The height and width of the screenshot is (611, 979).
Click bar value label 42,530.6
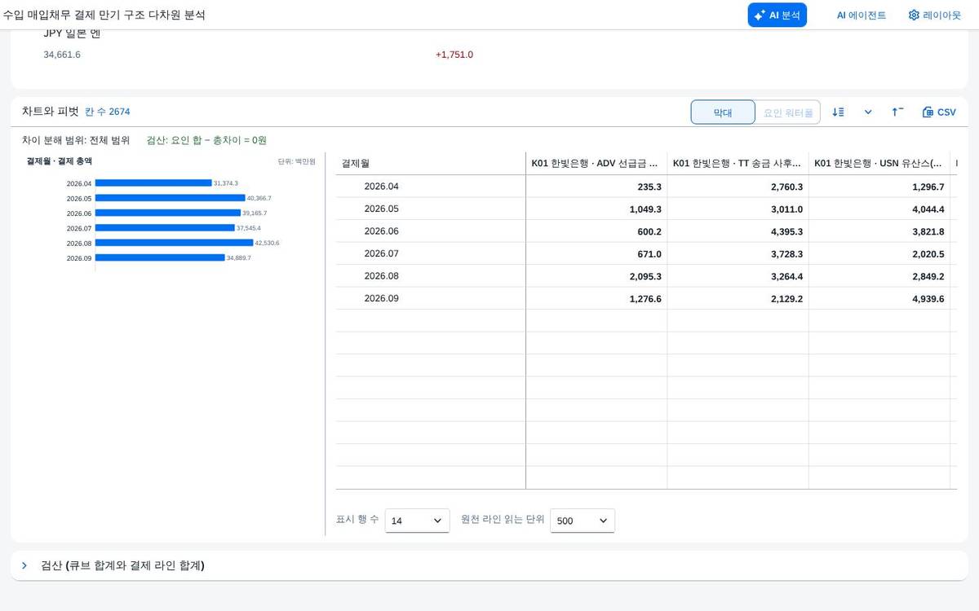click(x=267, y=243)
